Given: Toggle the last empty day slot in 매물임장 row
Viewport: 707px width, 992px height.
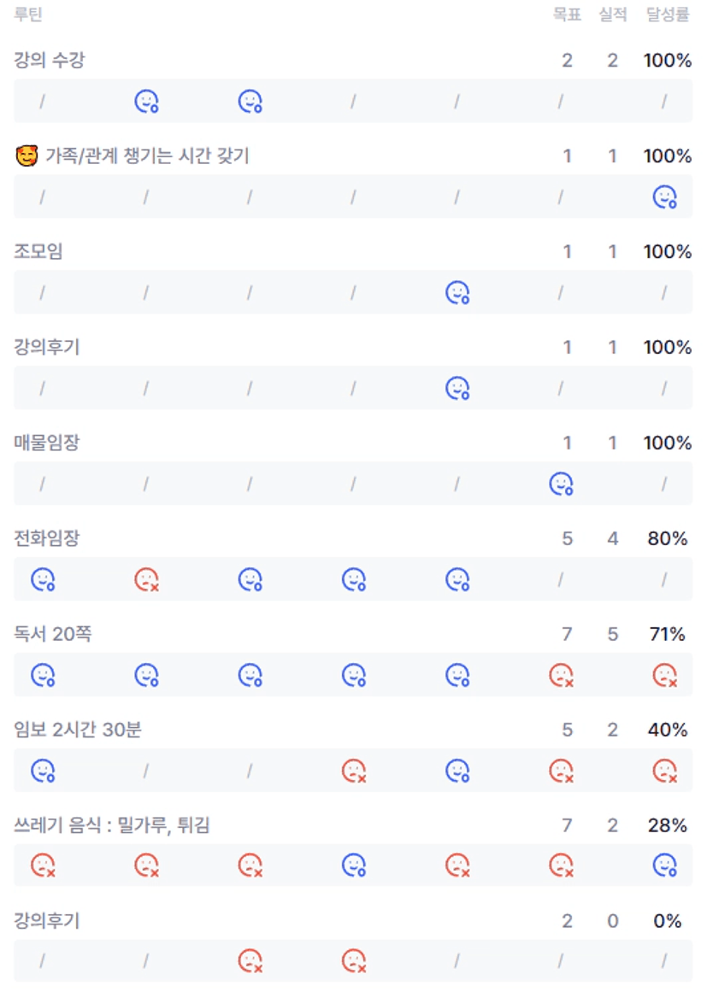Looking at the screenshot, I should pos(664,485).
